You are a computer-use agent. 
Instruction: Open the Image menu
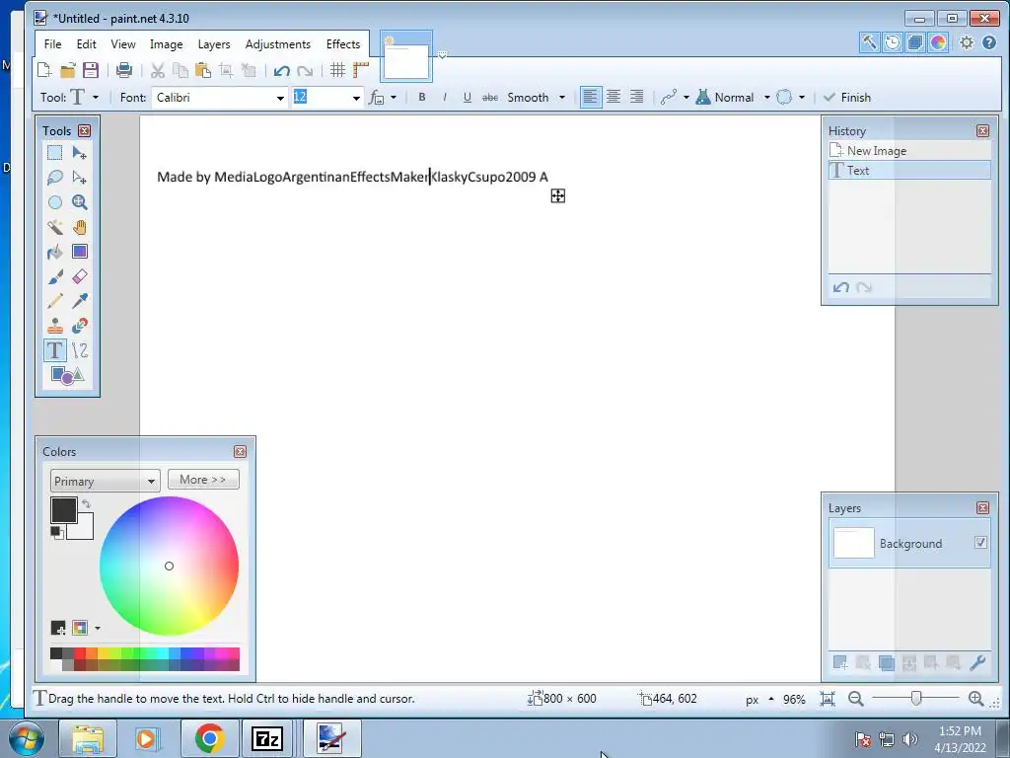tap(166, 44)
